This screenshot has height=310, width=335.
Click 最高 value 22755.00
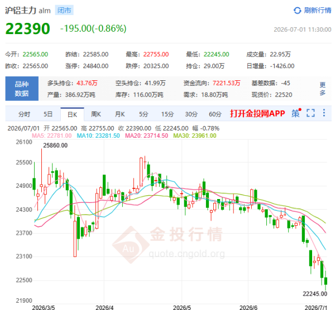coord(156,55)
